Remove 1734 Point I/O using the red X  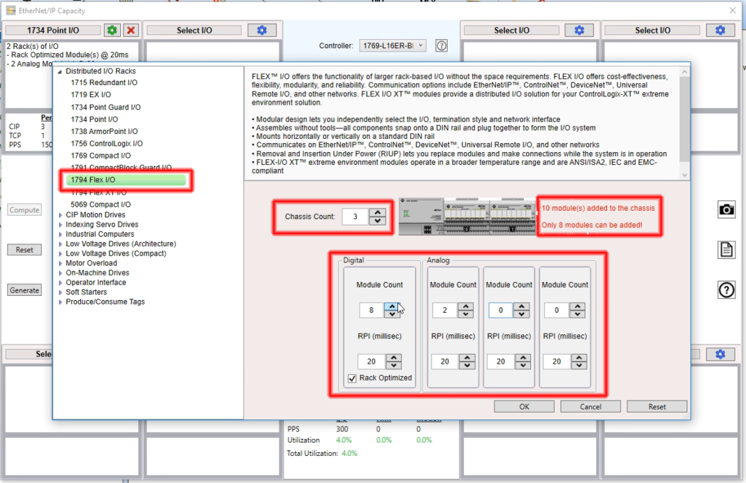click(x=129, y=30)
